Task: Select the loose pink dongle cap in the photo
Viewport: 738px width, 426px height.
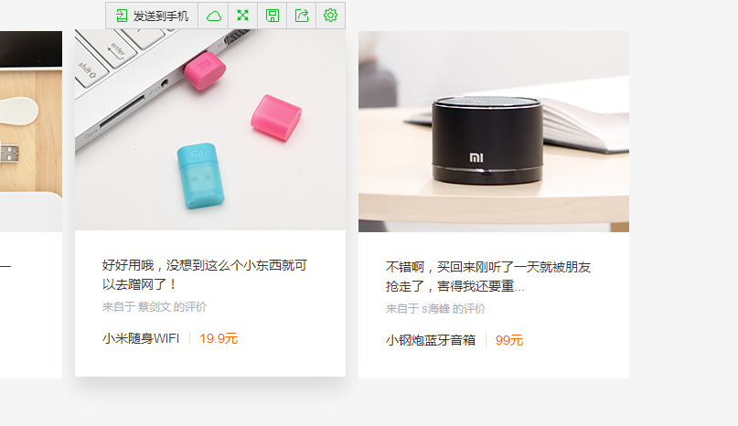Action: coord(276,117)
